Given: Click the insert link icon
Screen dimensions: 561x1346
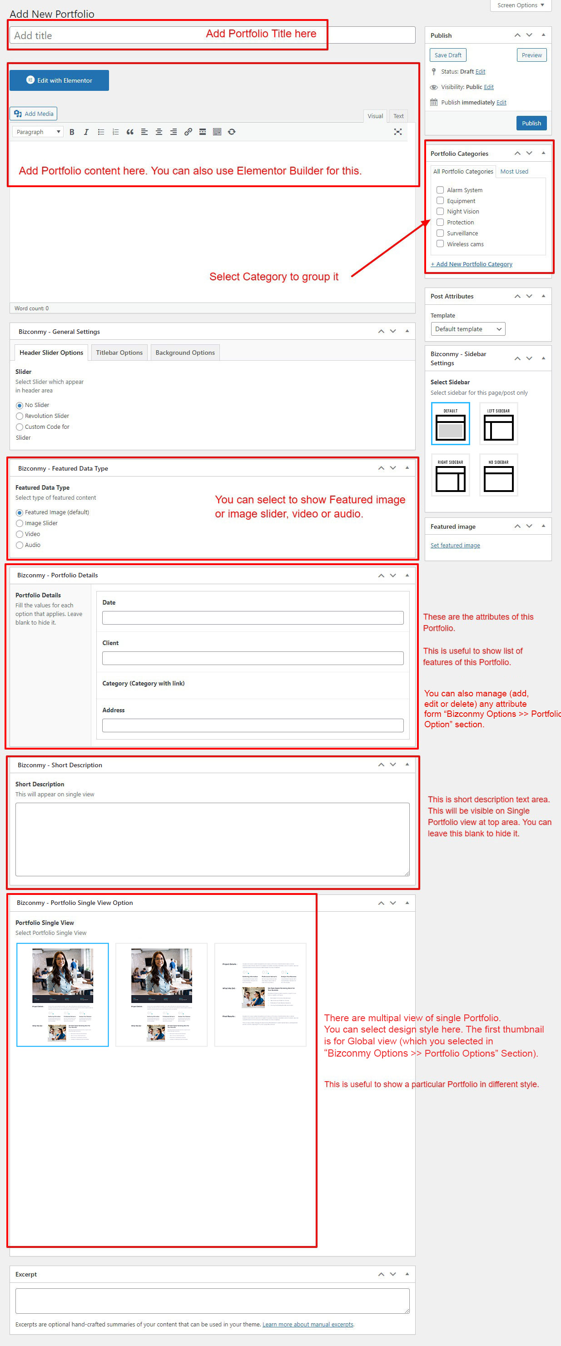Looking at the screenshot, I should [188, 132].
